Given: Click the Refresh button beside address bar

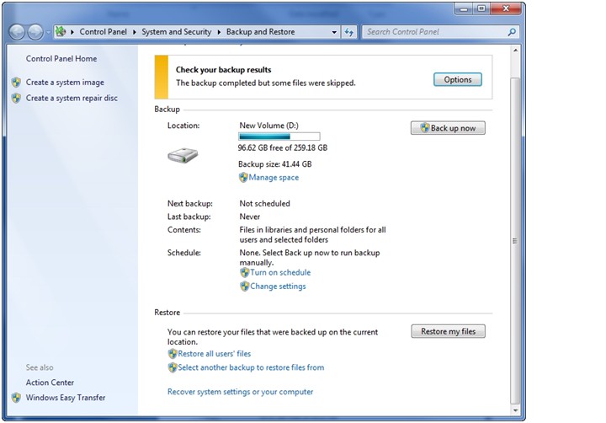Looking at the screenshot, I should coord(349,32).
